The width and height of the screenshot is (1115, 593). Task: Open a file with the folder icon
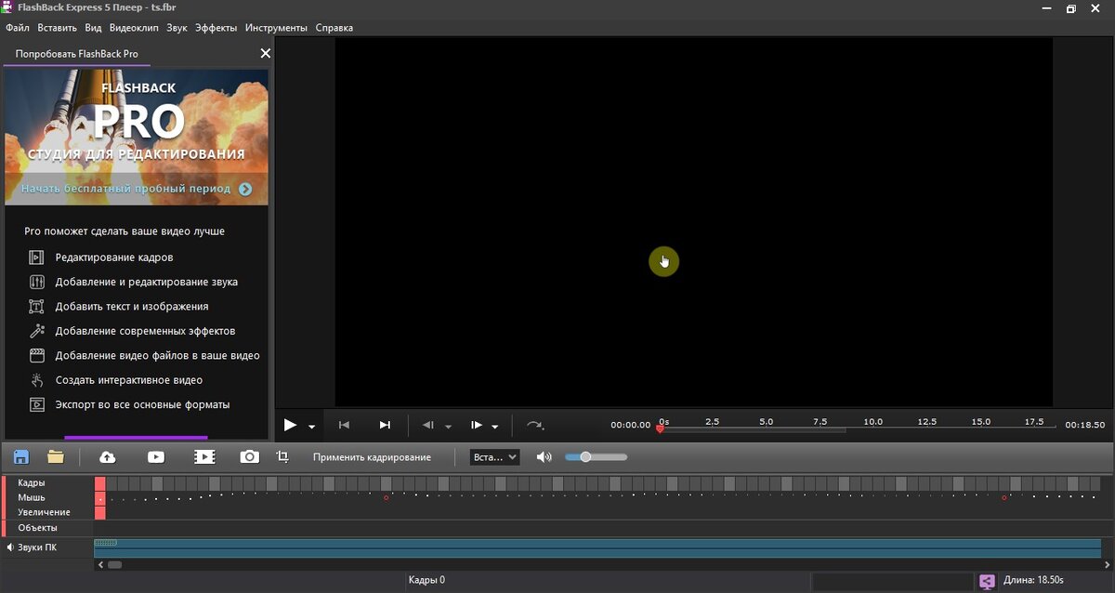tap(56, 456)
